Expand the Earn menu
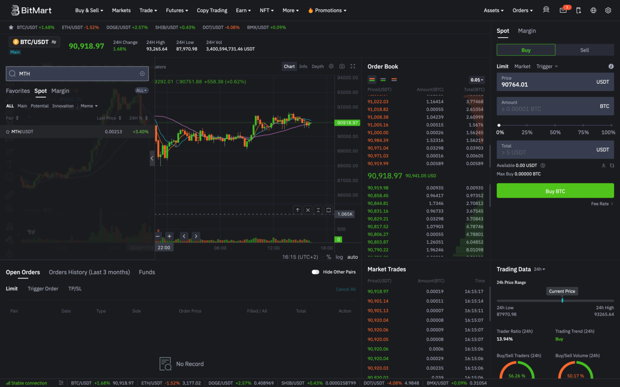The image size is (620, 387). point(243,10)
